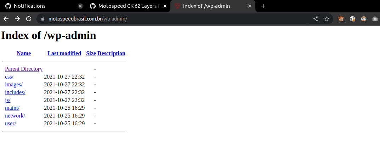Bookmark this page with the star
380x160 pixels.
327,19
